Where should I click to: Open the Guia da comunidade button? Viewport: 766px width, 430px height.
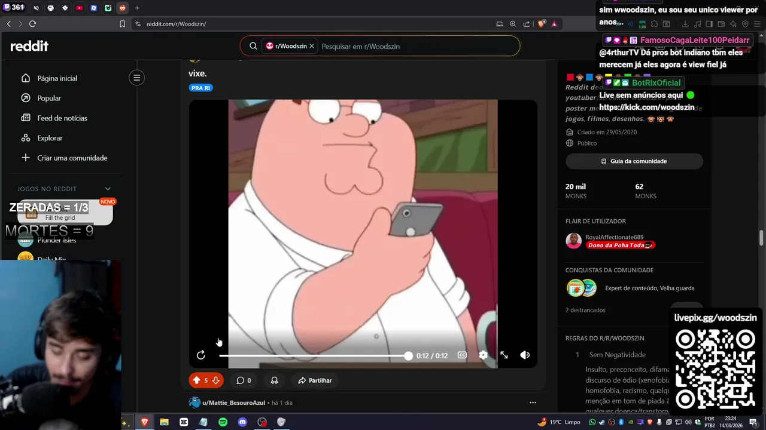coord(634,161)
